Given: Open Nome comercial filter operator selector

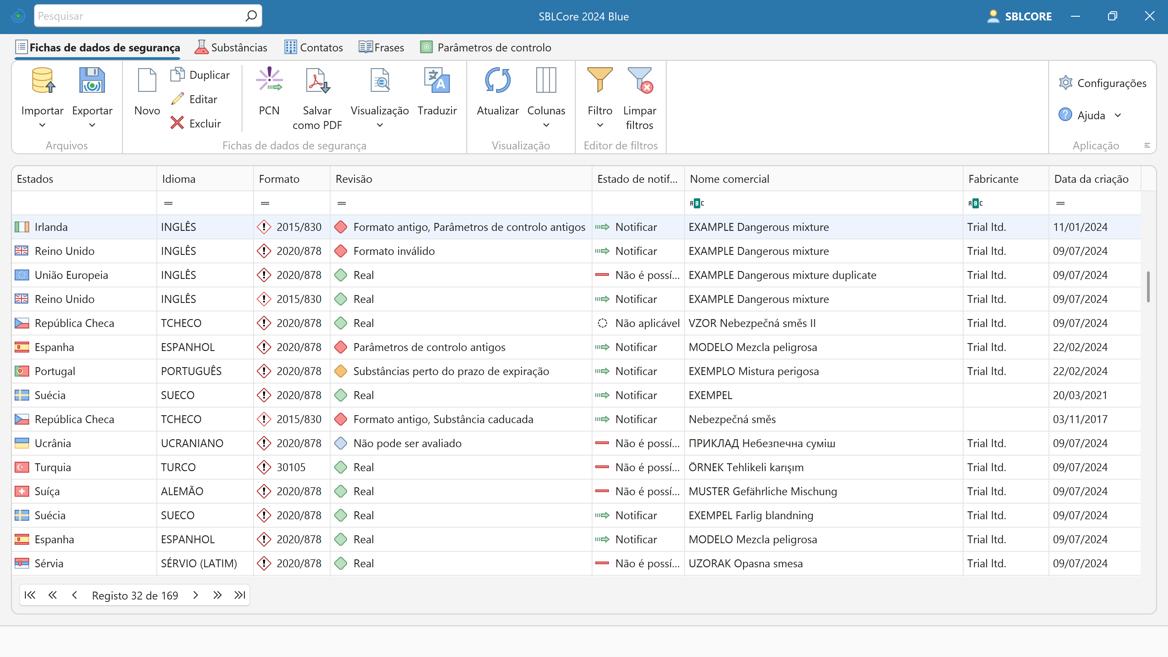Looking at the screenshot, I should (697, 203).
